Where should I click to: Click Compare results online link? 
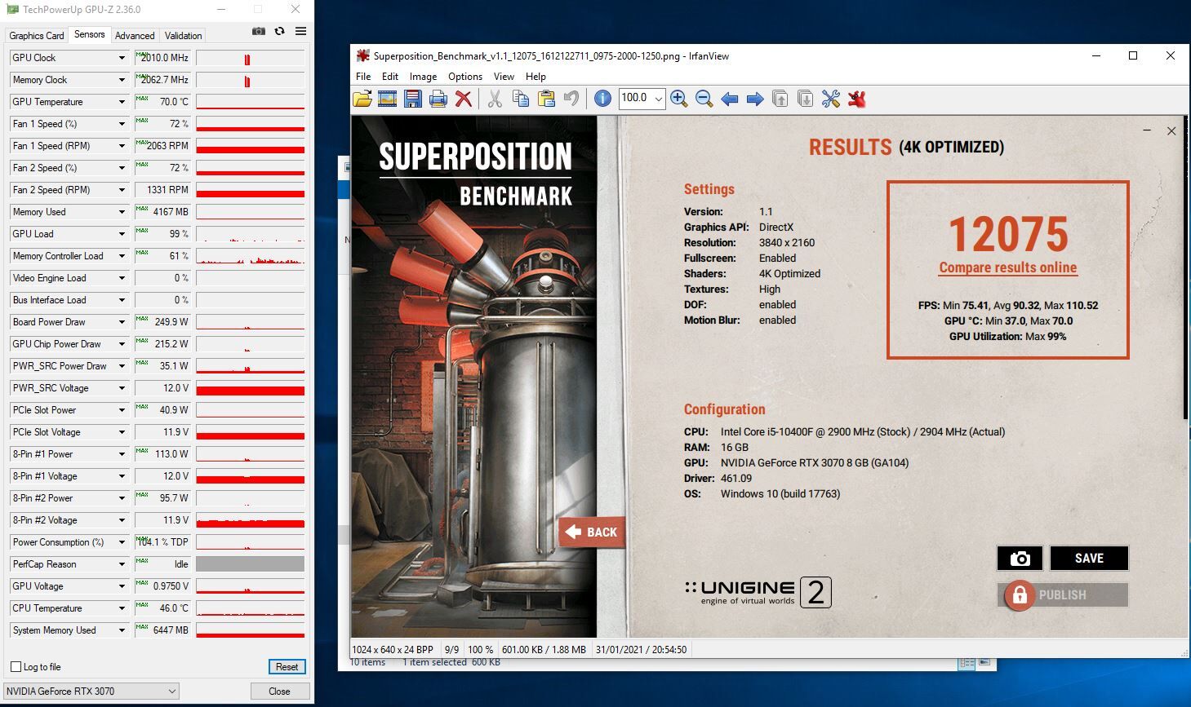(1007, 267)
